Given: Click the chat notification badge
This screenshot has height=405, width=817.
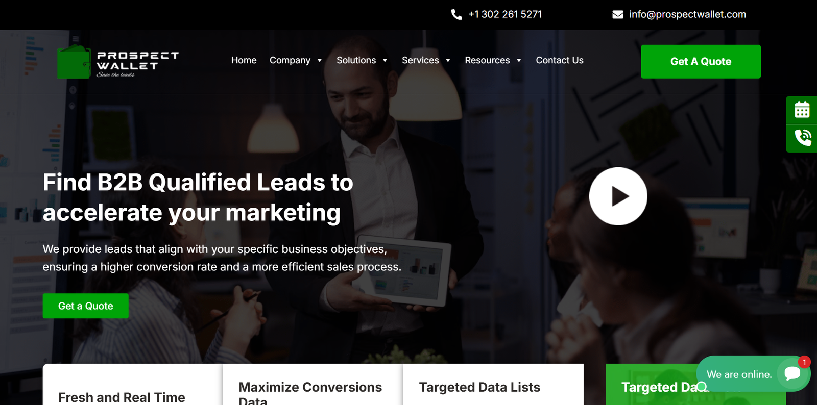Looking at the screenshot, I should (x=804, y=362).
